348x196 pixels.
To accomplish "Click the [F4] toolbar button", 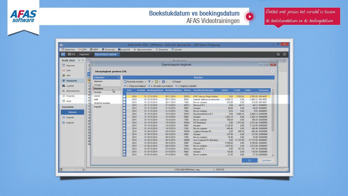I will 71,54.
